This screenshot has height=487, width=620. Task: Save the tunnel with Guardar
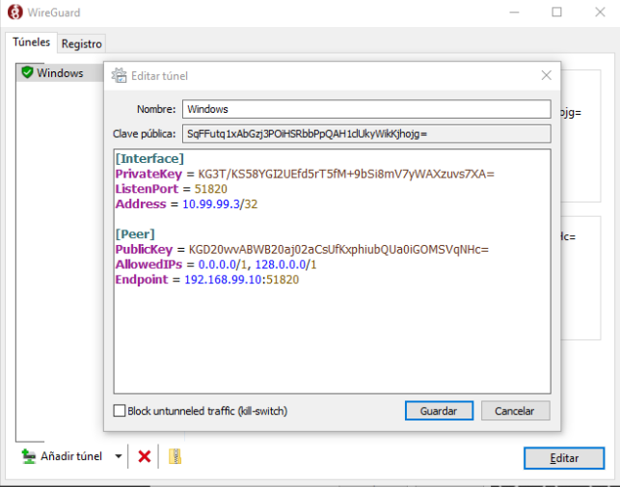[439, 411]
